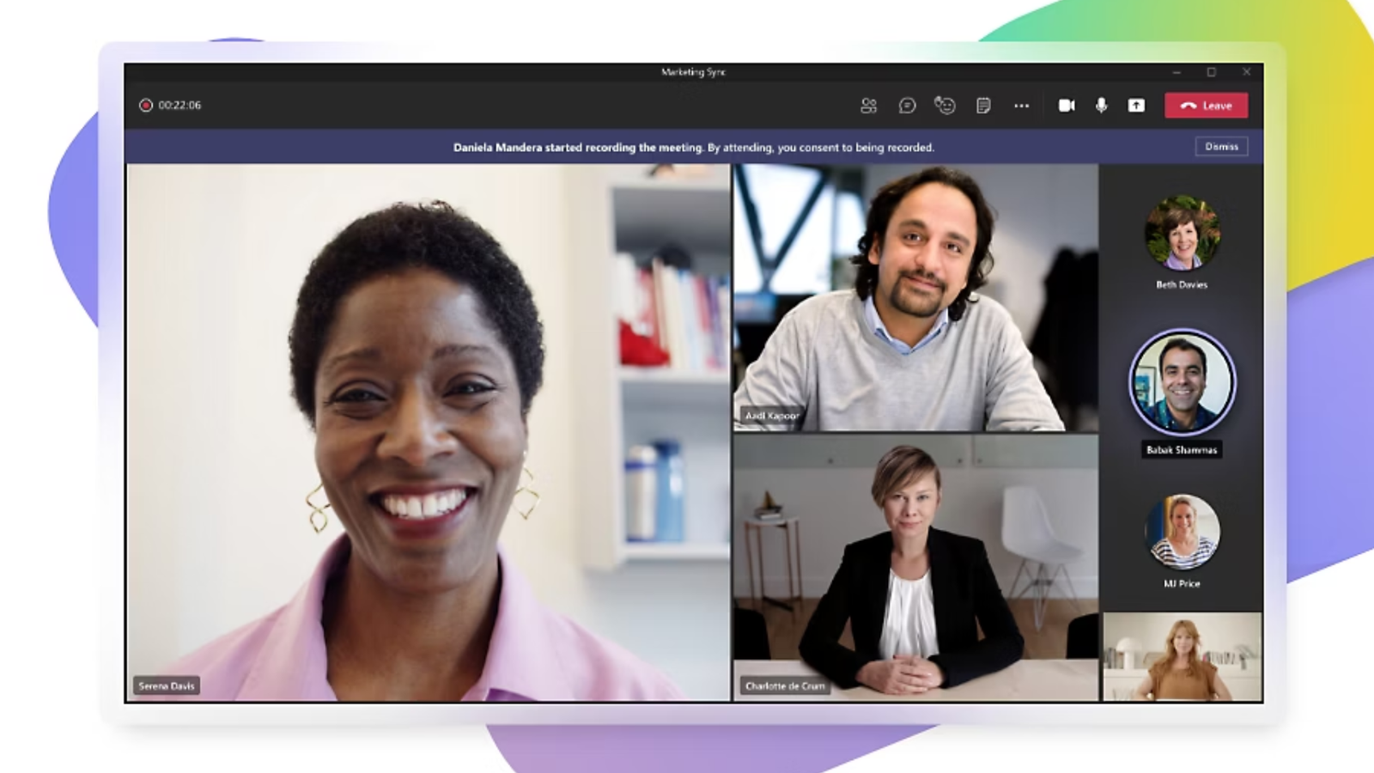
Task: Mute the microphone
Action: click(1101, 106)
